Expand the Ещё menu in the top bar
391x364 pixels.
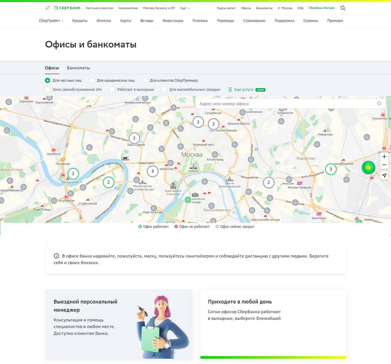pos(185,8)
